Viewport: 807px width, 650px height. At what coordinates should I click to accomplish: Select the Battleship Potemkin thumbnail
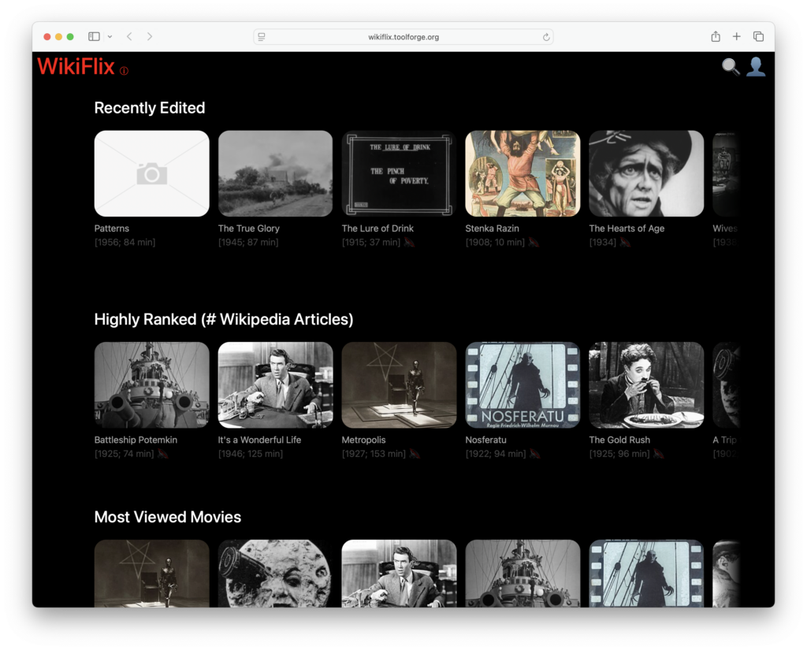(x=151, y=384)
